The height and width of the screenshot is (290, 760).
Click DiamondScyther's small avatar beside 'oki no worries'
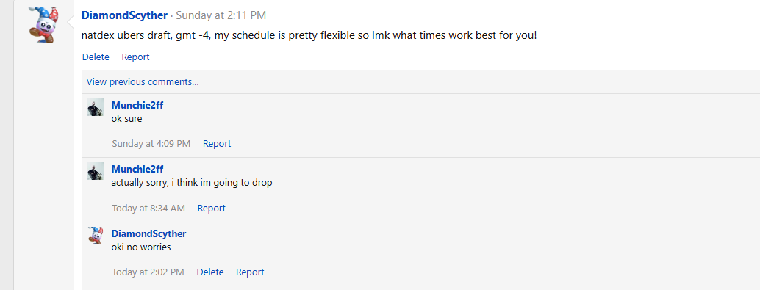[96, 235]
